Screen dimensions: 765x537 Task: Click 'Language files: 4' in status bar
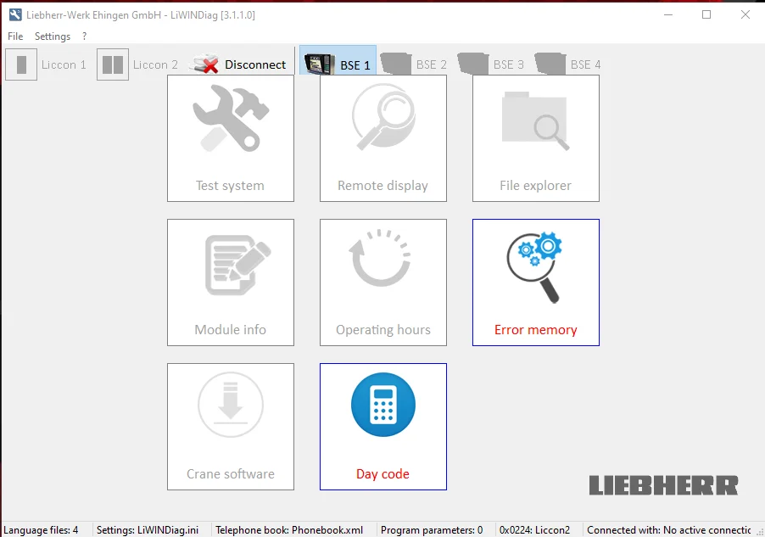click(x=41, y=530)
